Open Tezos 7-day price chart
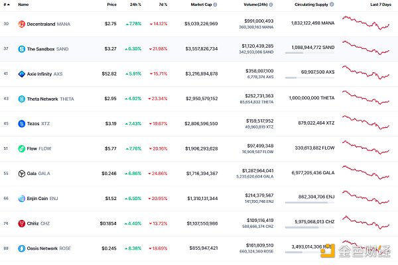398x265 pixels. [365, 123]
